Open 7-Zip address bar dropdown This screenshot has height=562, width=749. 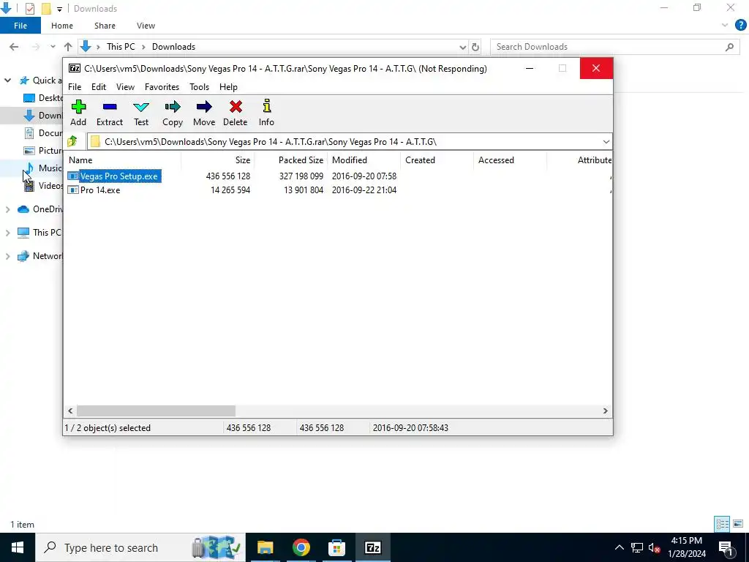[606, 142]
